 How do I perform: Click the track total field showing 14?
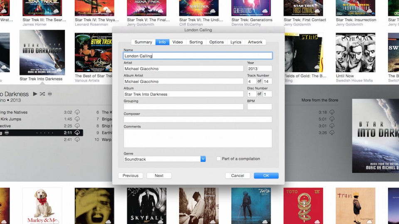pos(267,81)
